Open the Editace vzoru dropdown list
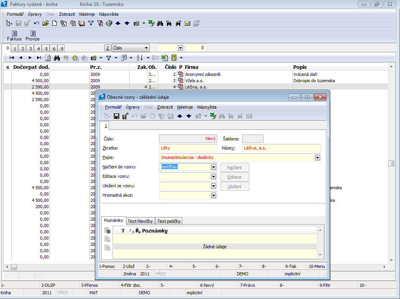 [213, 176]
